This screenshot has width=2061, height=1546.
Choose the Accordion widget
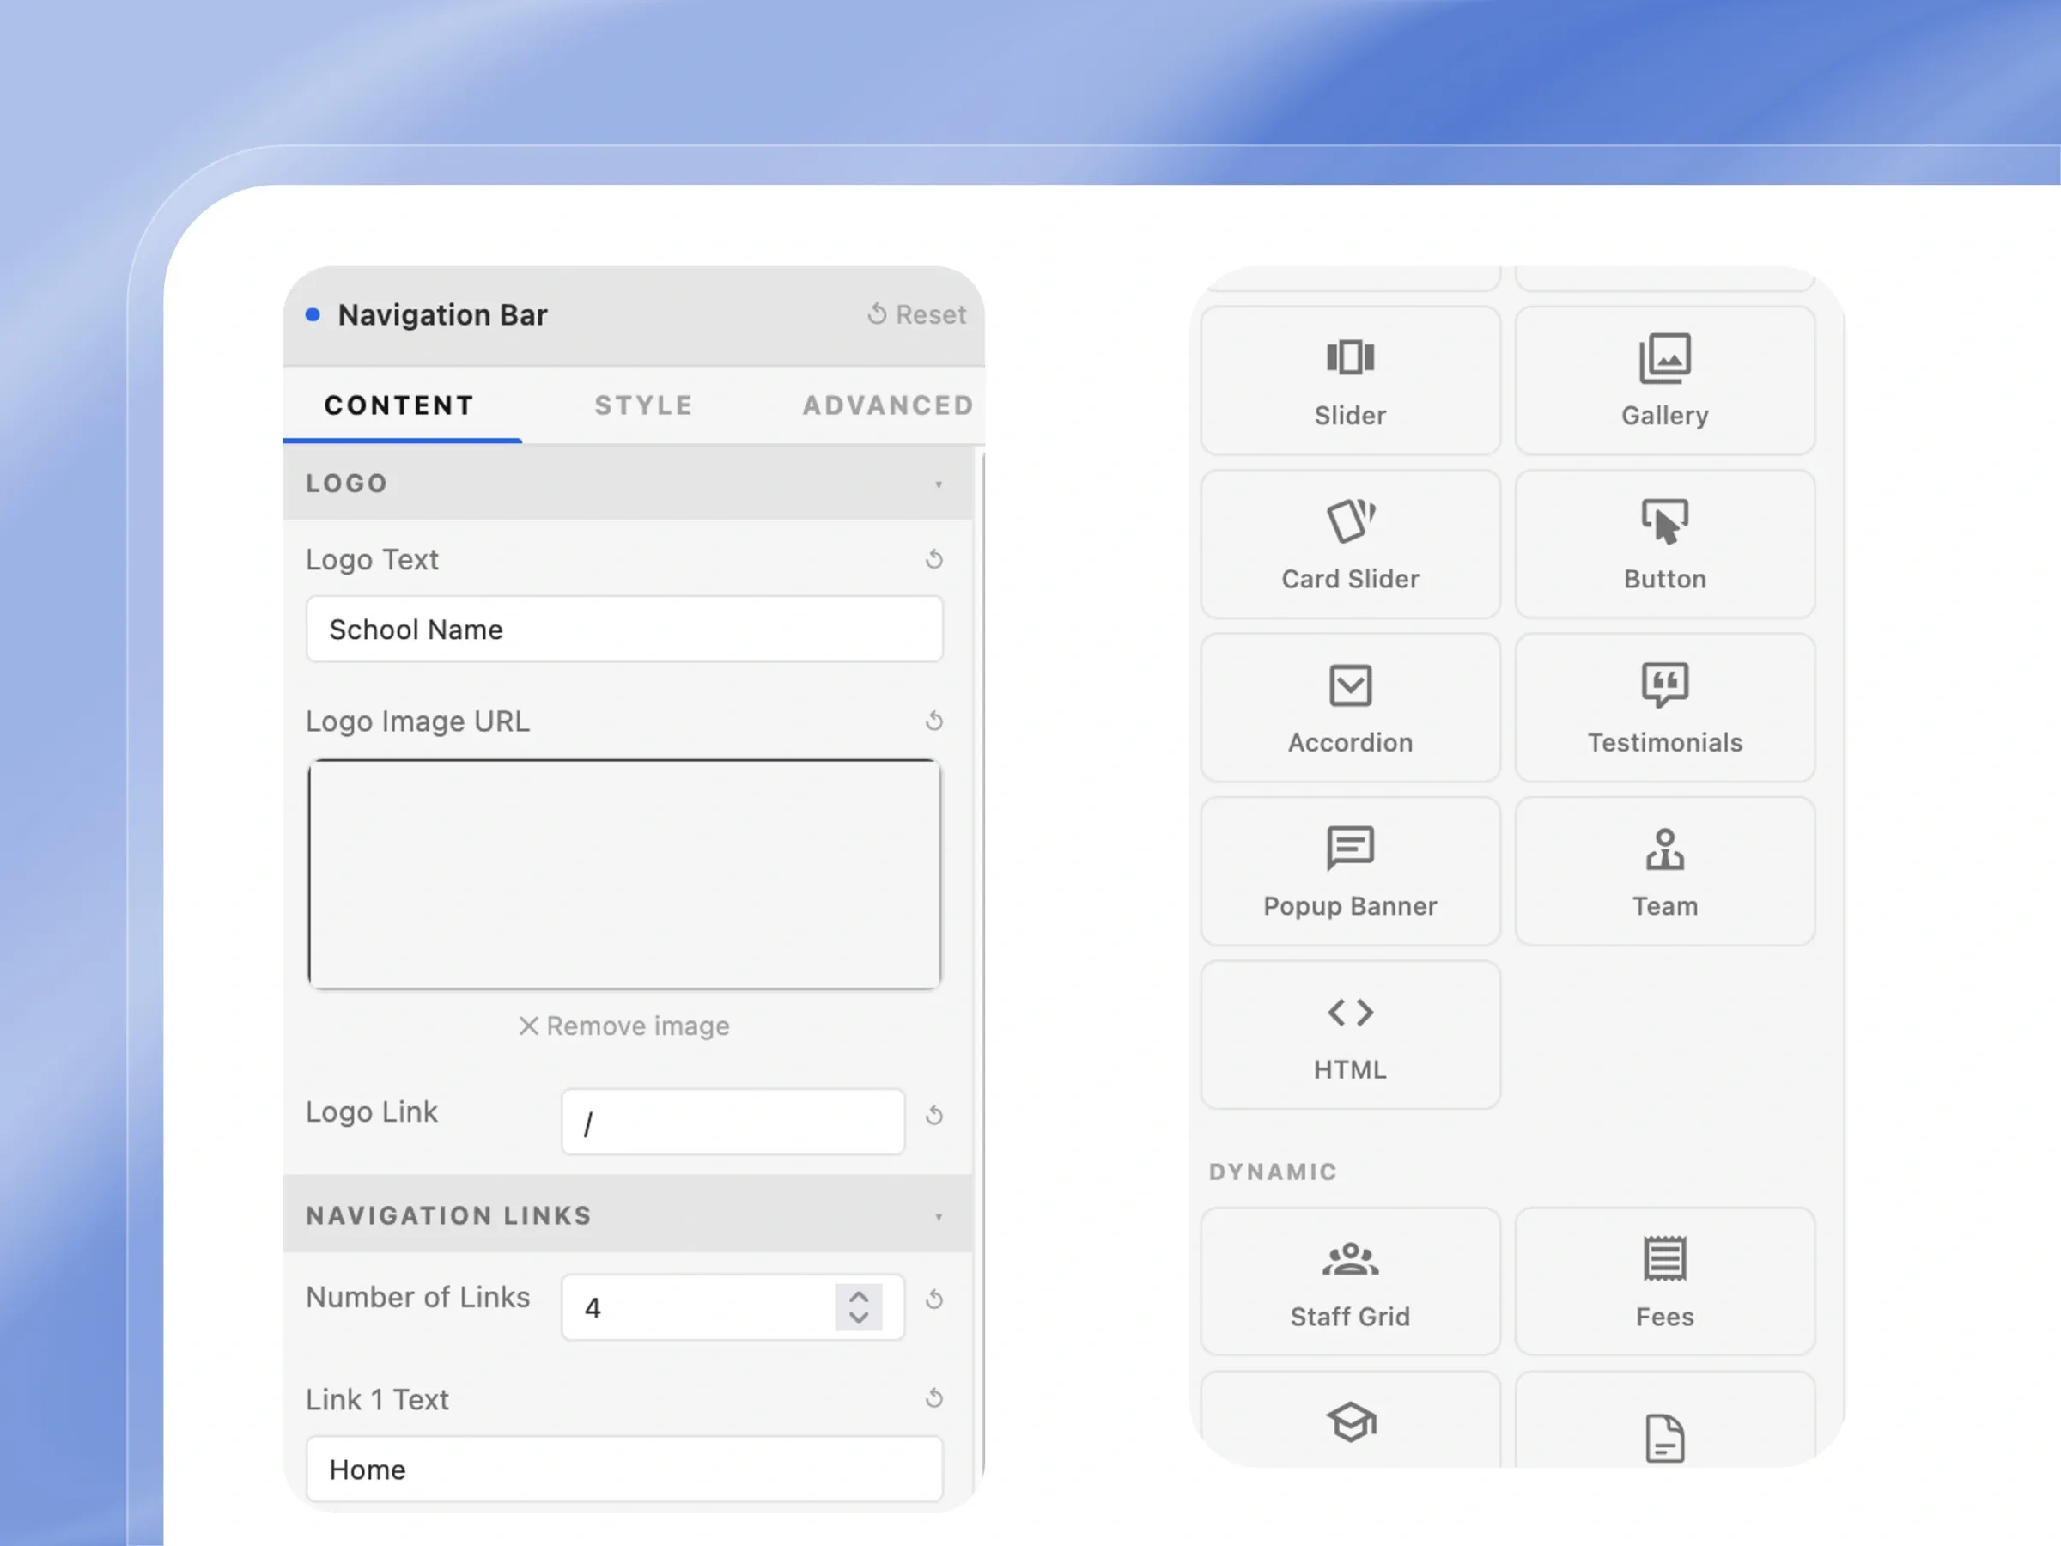click(1350, 709)
